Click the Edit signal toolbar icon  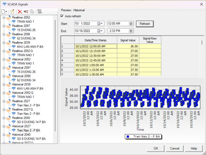12,11
